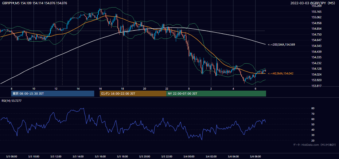Click hour tick 10 under the price chart
The image size is (339, 159).
click(x=34, y=88)
